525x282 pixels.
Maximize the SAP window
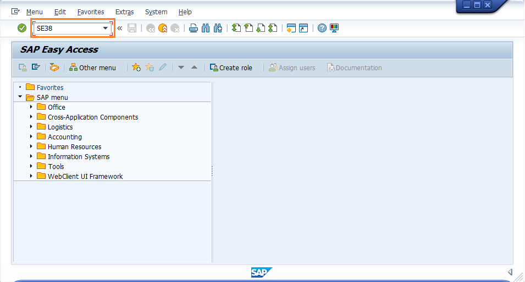click(x=477, y=5)
